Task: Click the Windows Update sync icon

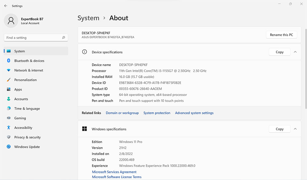Action: (9, 147)
